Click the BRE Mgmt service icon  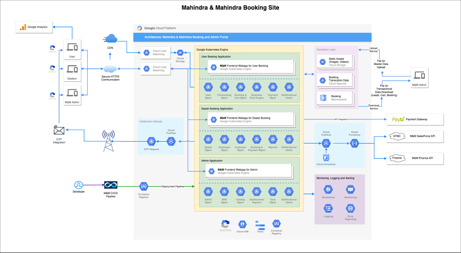225,192
